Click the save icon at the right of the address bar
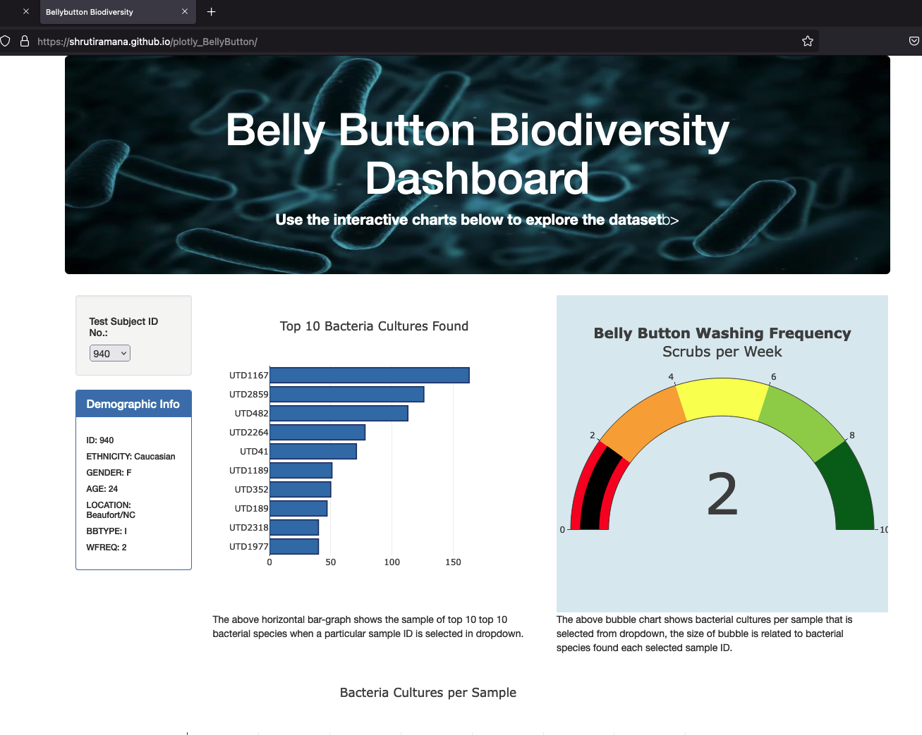Image resolution: width=922 pixels, height=735 pixels. (x=914, y=41)
